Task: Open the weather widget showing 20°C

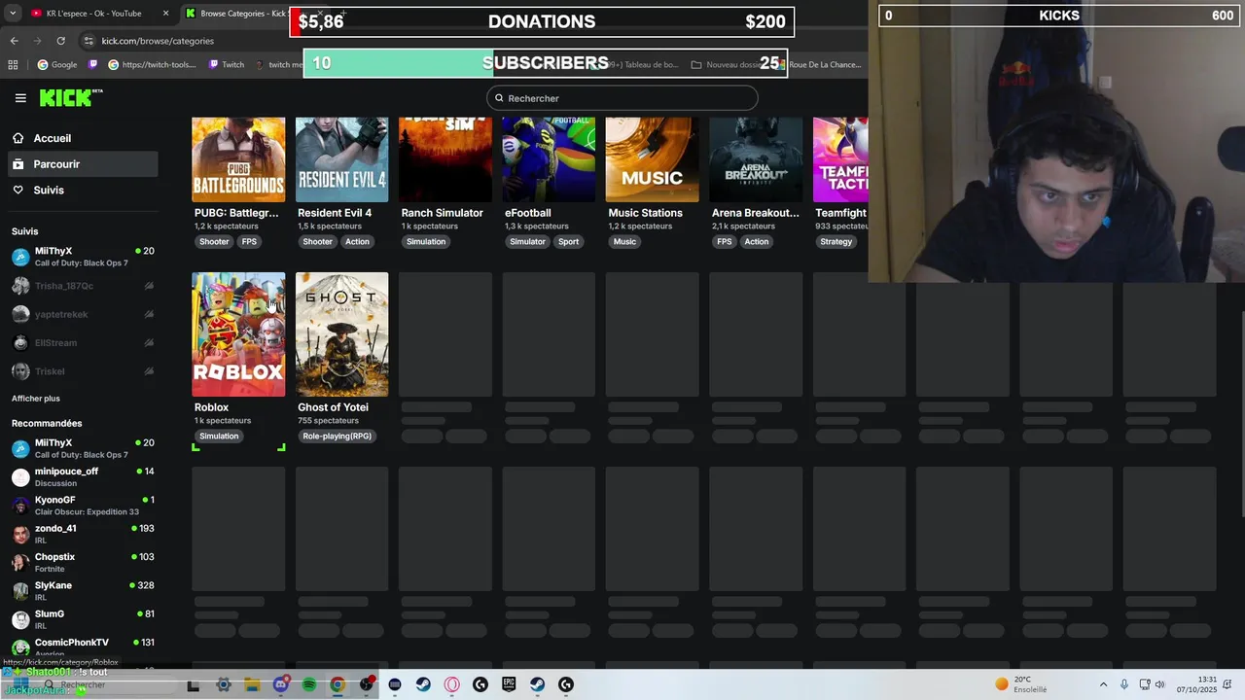Action: pyautogui.click(x=1020, y=684)
